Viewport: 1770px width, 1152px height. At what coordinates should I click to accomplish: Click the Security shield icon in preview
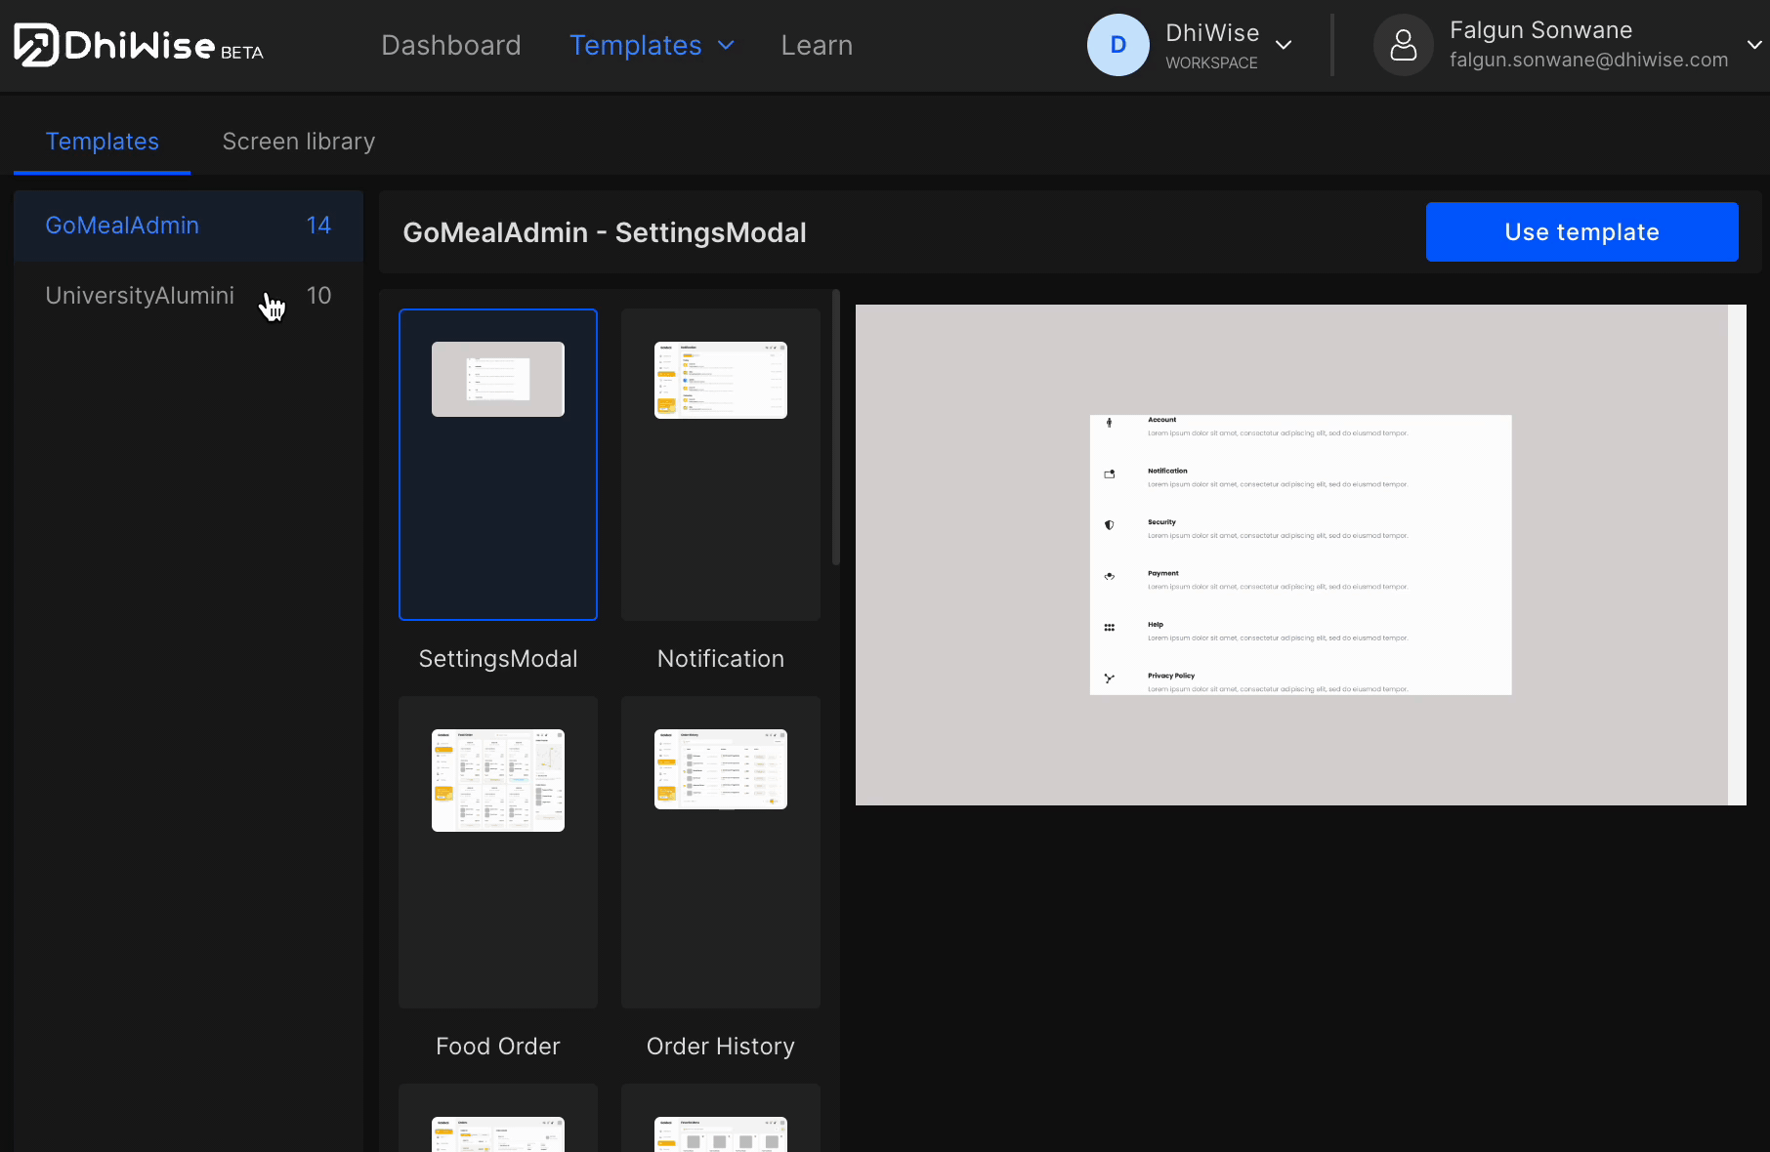click(1109, 525)
